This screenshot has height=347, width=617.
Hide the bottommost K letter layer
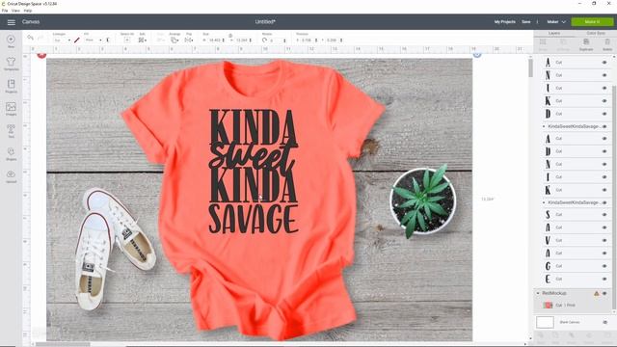click(604, 190)
